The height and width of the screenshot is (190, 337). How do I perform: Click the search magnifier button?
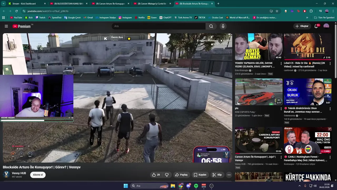point(211,26)
